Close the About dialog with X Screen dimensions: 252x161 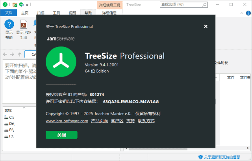pyautogui.click(x=206, y=26)
